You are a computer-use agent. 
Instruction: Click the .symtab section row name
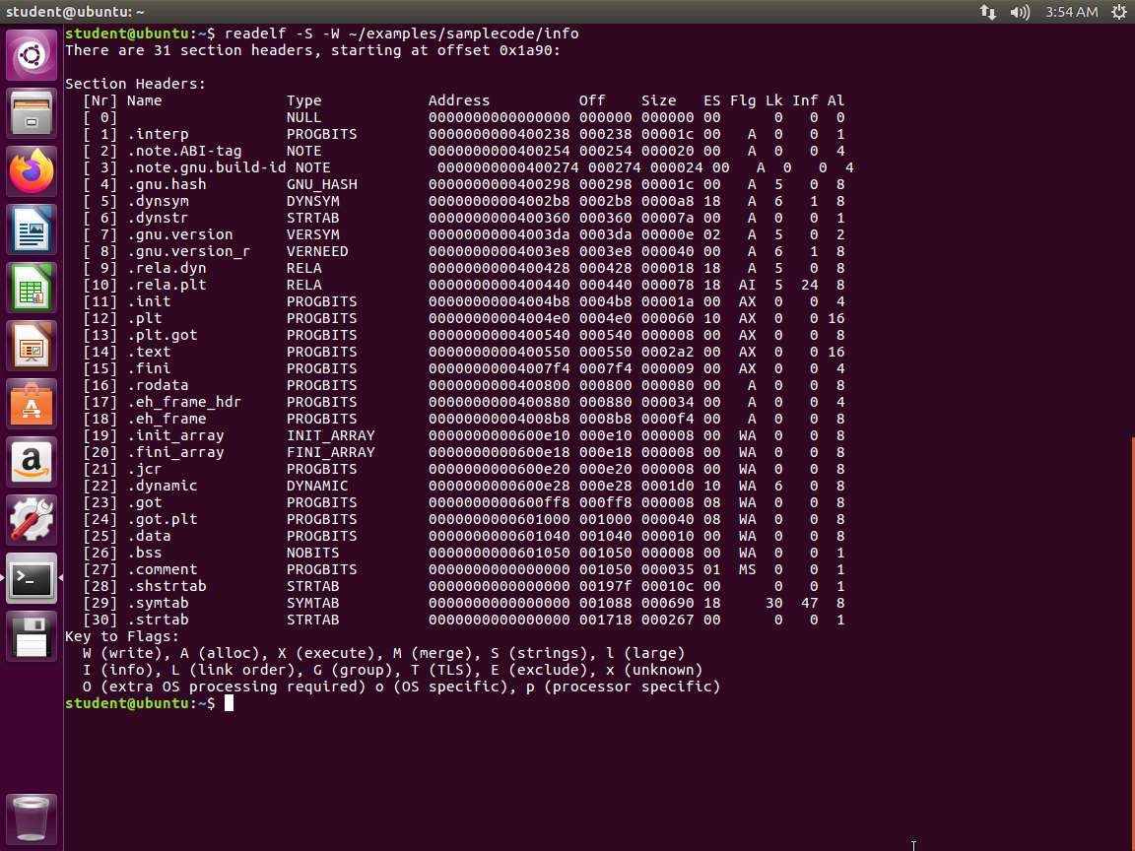(158, 603)
